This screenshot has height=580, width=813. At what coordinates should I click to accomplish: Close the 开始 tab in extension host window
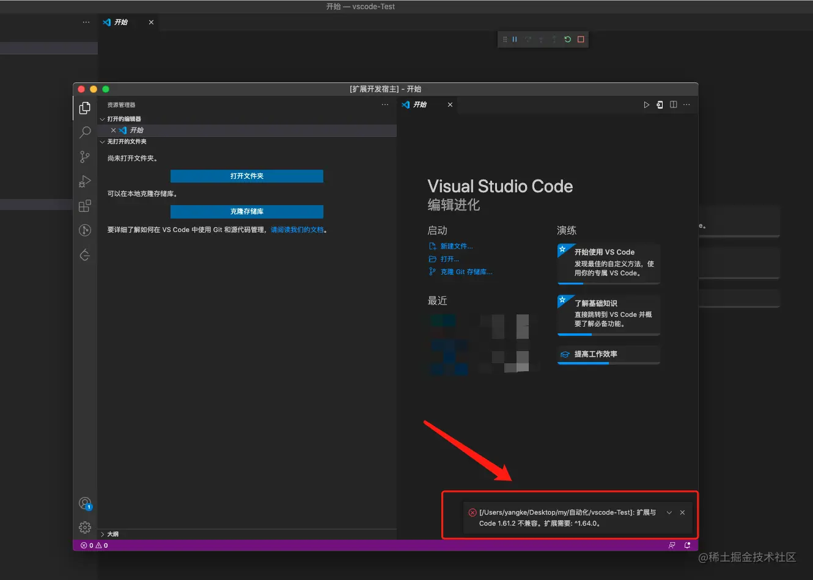(x=450, y=105)
